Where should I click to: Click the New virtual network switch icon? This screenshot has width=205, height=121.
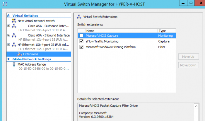coord(14,21)
